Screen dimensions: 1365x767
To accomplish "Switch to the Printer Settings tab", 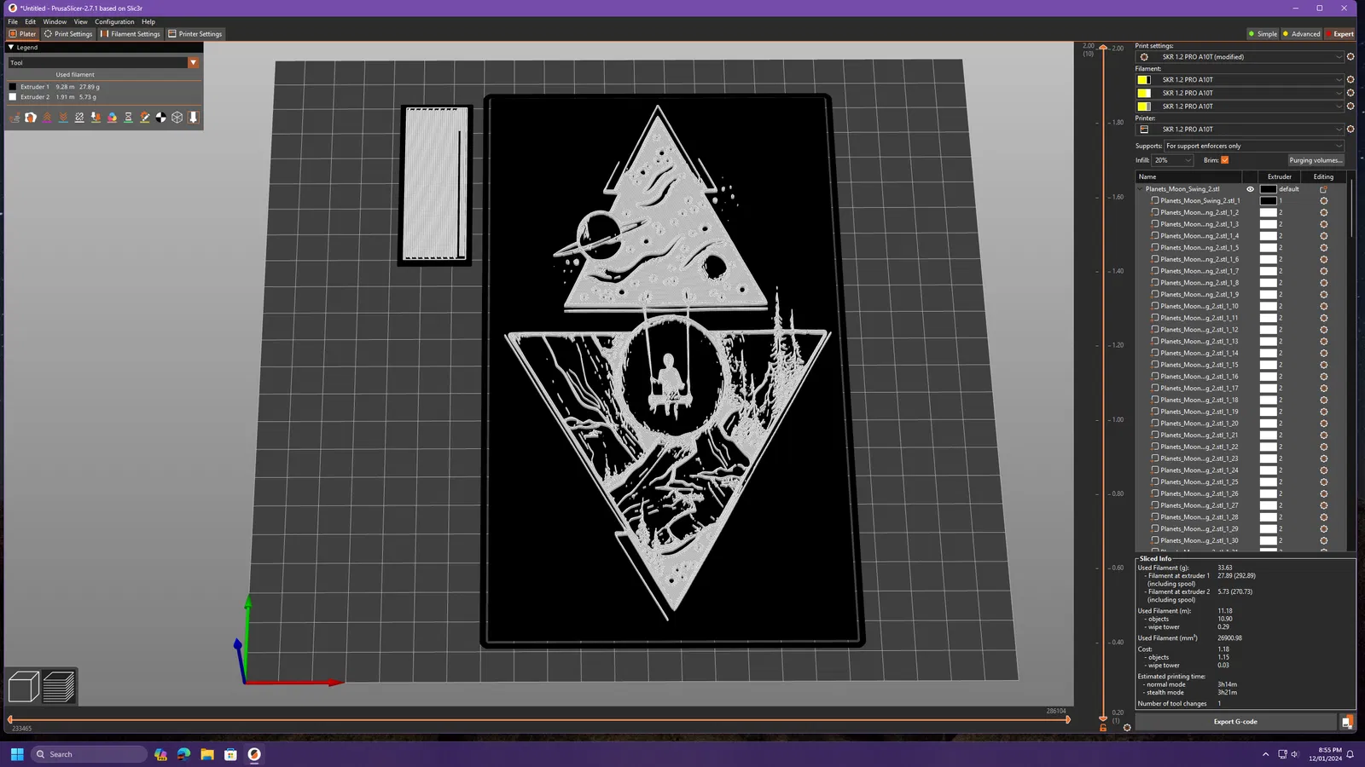I will coord(195,34).
